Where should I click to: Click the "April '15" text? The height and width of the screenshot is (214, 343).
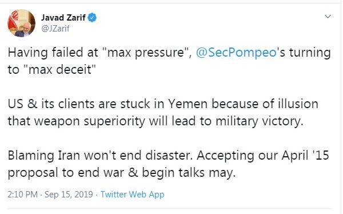point(305,155)
